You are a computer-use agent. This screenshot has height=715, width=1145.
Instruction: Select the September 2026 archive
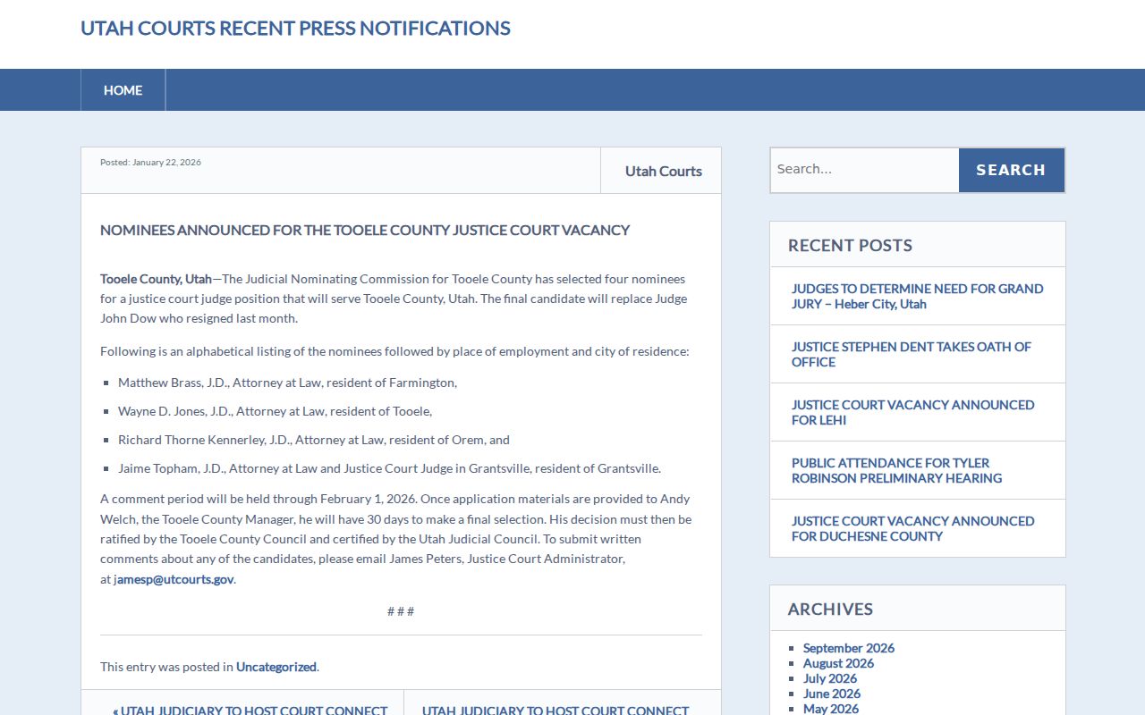click(848, 648)
